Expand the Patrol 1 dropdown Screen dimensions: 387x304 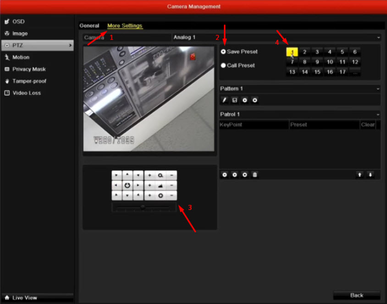click(300, 114)
